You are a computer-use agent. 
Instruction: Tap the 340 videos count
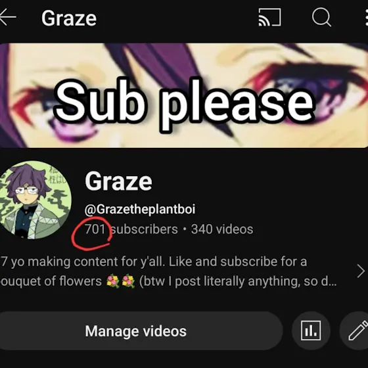pyautogui.click(x=222, y=229)
